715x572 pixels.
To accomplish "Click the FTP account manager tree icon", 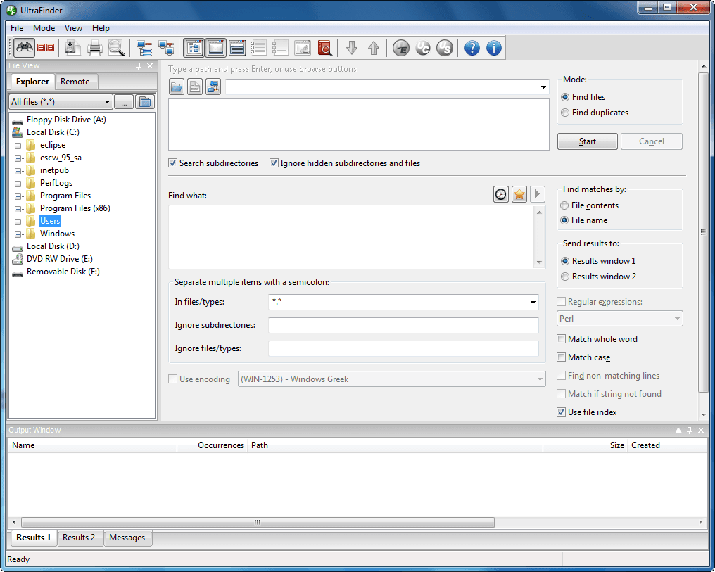I will 144,47.
